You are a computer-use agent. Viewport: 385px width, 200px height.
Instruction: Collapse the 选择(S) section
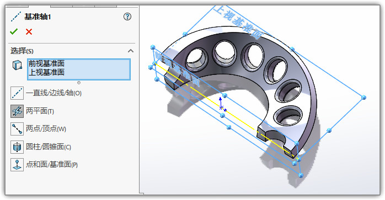click(x=131, y=51)
